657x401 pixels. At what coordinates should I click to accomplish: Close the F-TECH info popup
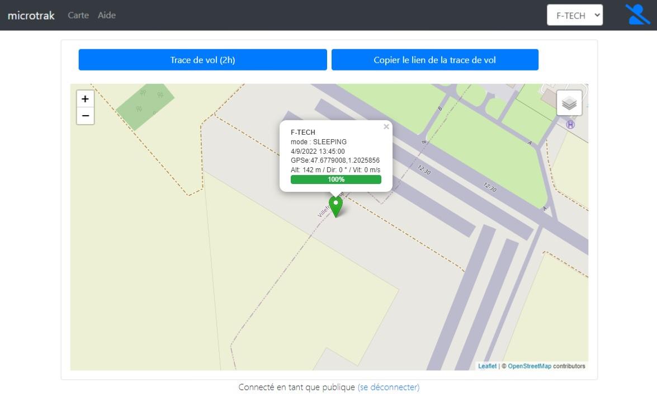pyautogui.click(x=386, y=127)
